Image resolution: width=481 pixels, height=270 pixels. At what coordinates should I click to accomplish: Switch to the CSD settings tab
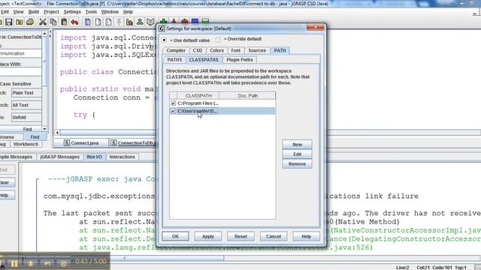click(x=198, y=50)
